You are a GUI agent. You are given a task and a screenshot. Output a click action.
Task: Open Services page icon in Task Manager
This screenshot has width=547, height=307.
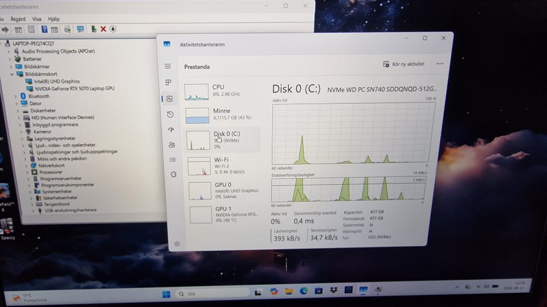173,175
